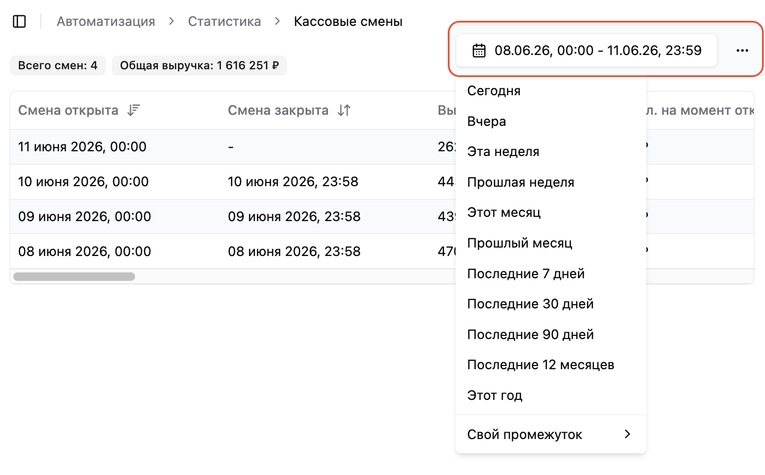Click closed time '09 июня 2026, 23:58'

(294, 217)
